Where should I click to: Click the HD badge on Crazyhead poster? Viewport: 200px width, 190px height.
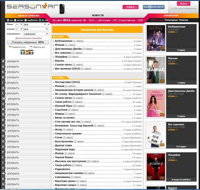click(x=162, y=49)
